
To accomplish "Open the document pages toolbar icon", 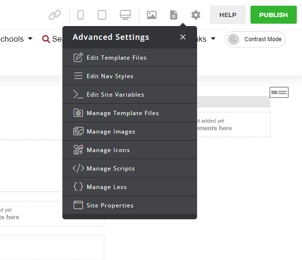I will tap(174, 15).
